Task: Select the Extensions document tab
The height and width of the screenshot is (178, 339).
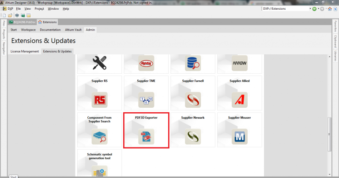Action: [x=47, y=22]
